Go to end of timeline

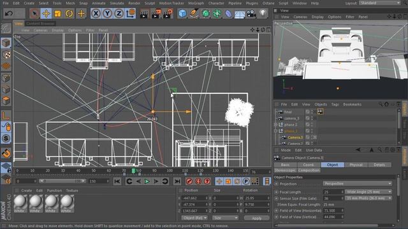pyautogui.click(x=177, y=181)
